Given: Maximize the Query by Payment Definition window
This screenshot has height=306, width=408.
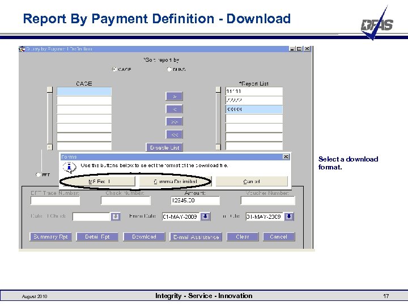Looking at the screenshot, I should coord(299,49).
